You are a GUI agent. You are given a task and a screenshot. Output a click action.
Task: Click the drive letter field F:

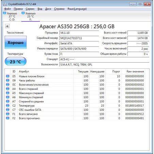[79, 54]
